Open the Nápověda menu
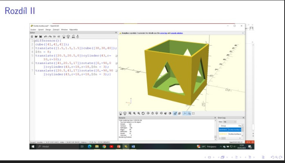Screen dimensions: 285x163 pos(74,29)
